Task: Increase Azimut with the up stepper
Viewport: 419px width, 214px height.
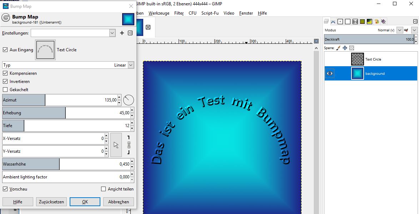Action: click(x=119, y=98)
